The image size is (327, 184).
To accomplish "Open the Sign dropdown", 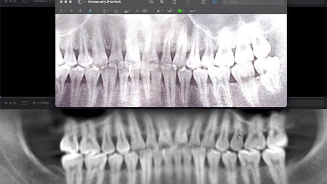I will click(127, 11).
